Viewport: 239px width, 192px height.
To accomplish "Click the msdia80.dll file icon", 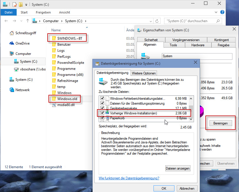I will click(x=54, y=105).
